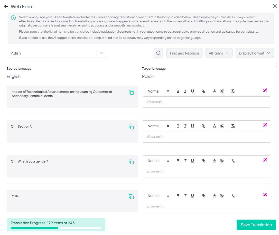The height and width of the screenshot is (235, 279).
Task: Apply underline in the Section A translation editor
Action: (x=192, y=126)
